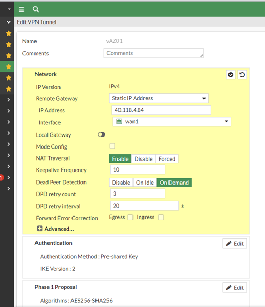Toggle the Local Gateway switch
This screenshot has width=265, height=307.
[x=101, y=135]
